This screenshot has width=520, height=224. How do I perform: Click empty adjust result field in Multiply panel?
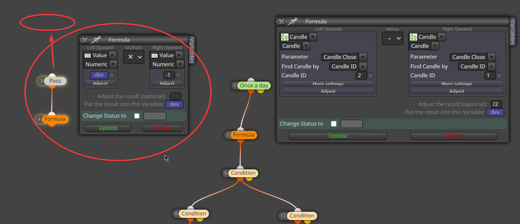175,96
